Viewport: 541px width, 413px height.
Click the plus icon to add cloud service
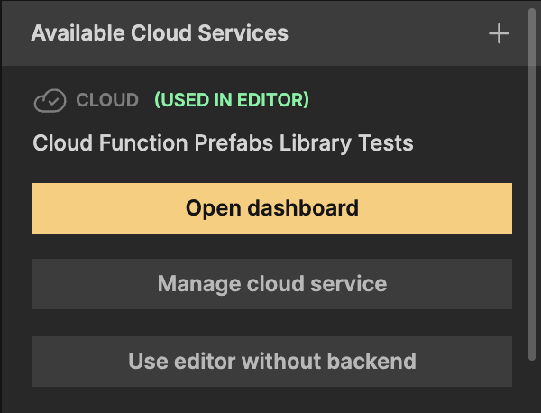point(499,34)
